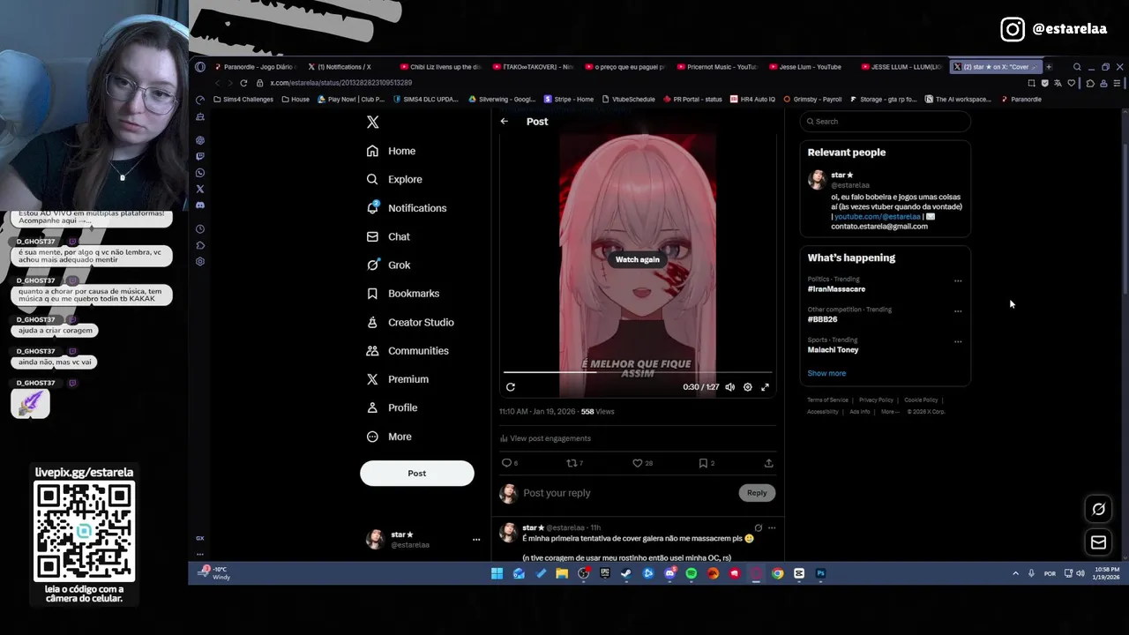Click the white Post button
This screenshot has height=635, width=1129.
pyautogui.click(x=416, y=474)
